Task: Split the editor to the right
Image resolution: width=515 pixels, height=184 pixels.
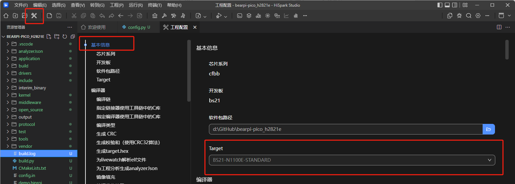Action: 499,27
